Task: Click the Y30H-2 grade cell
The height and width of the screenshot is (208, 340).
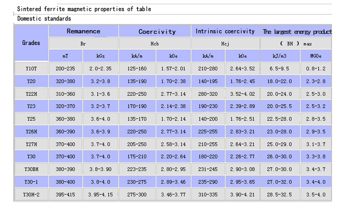Action: coord(31,195)
